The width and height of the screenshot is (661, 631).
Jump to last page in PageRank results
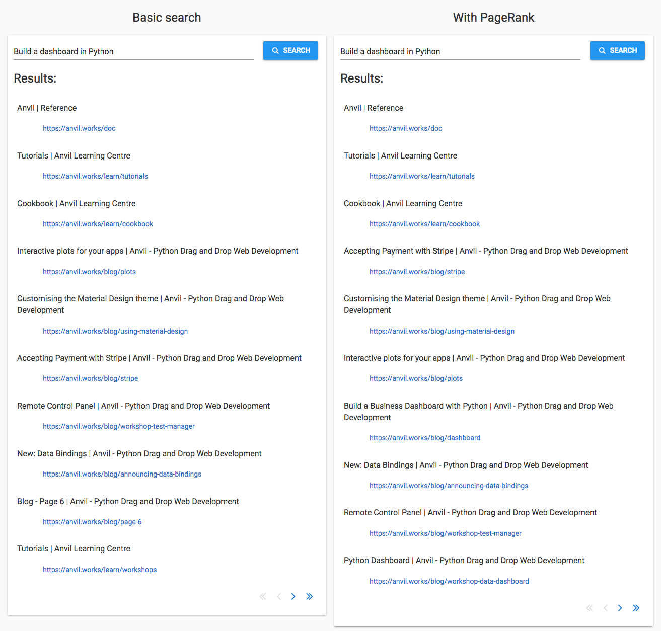(x=636, y=608)
